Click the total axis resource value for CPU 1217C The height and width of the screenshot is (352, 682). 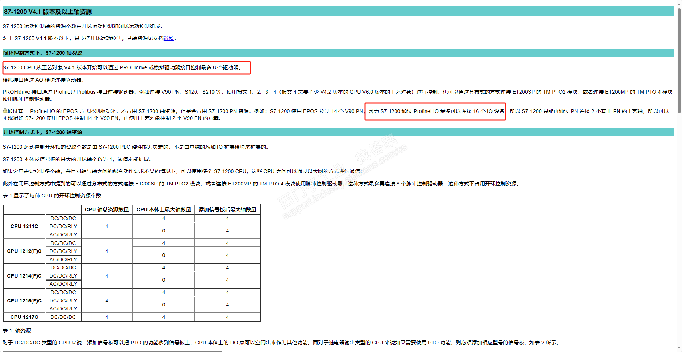point(107,317)
